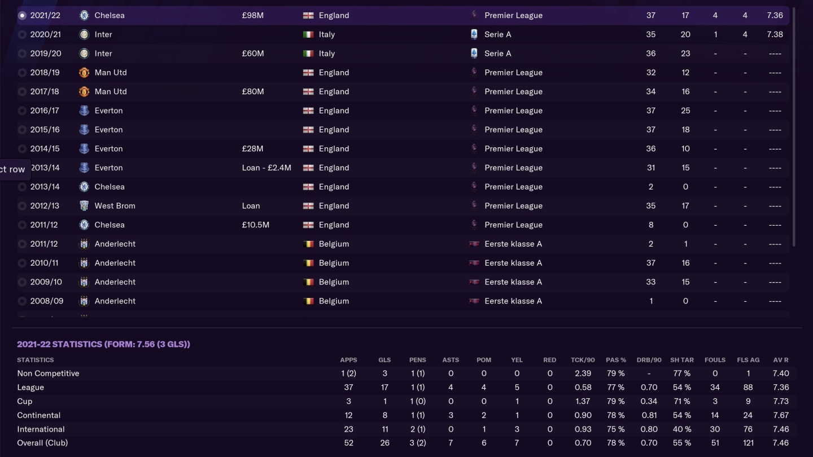
Task: Click the Belgium flag in 2009/10 row
Action: click(x=308, y=282)
